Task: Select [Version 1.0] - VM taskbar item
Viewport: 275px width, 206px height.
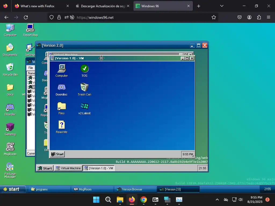Action: coord(99,168)
